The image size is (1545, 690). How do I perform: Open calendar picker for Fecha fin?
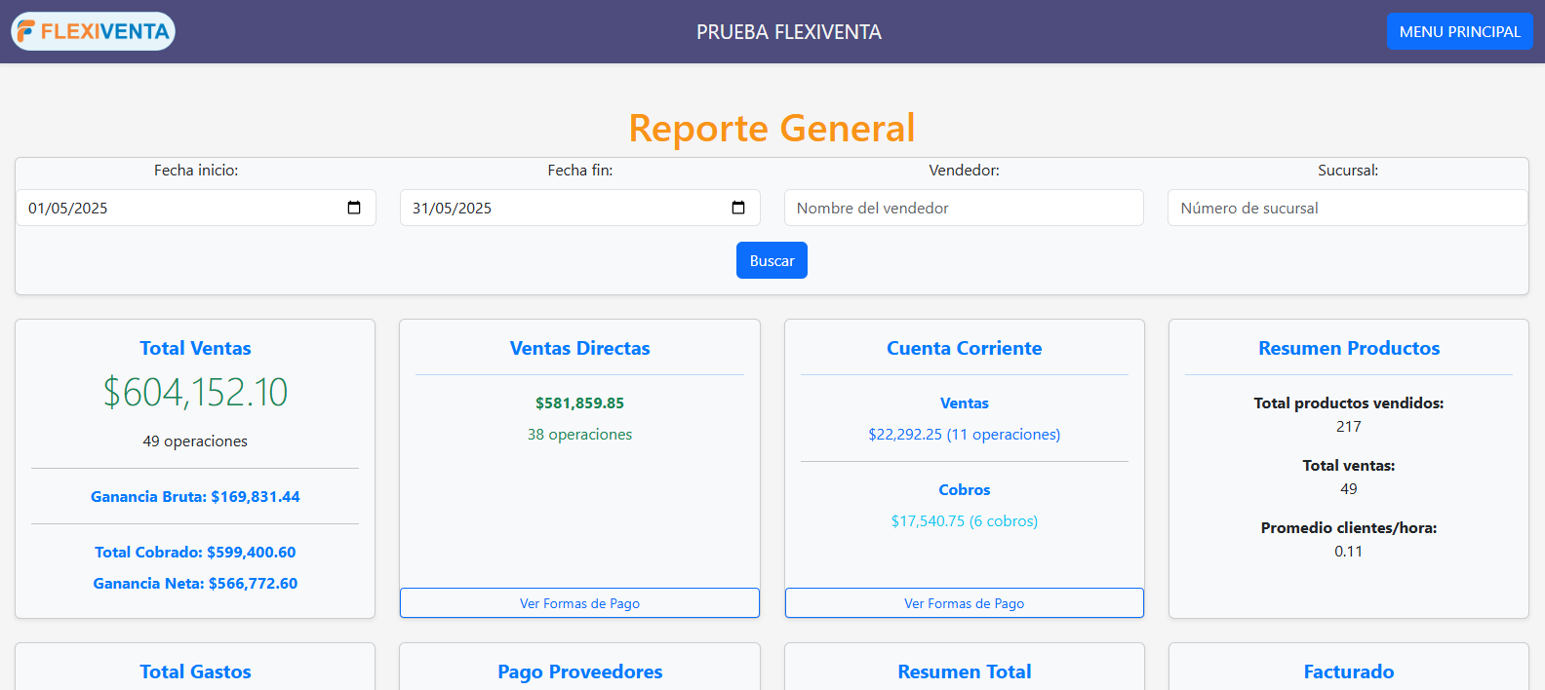pyautogui.click(x=738, y=208)
